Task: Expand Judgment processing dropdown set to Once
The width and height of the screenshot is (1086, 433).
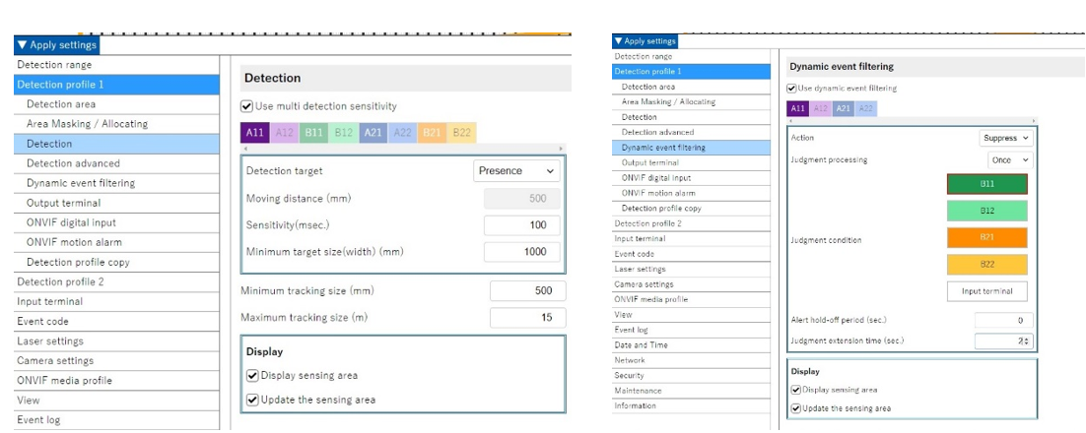Action: [1009, 160]
